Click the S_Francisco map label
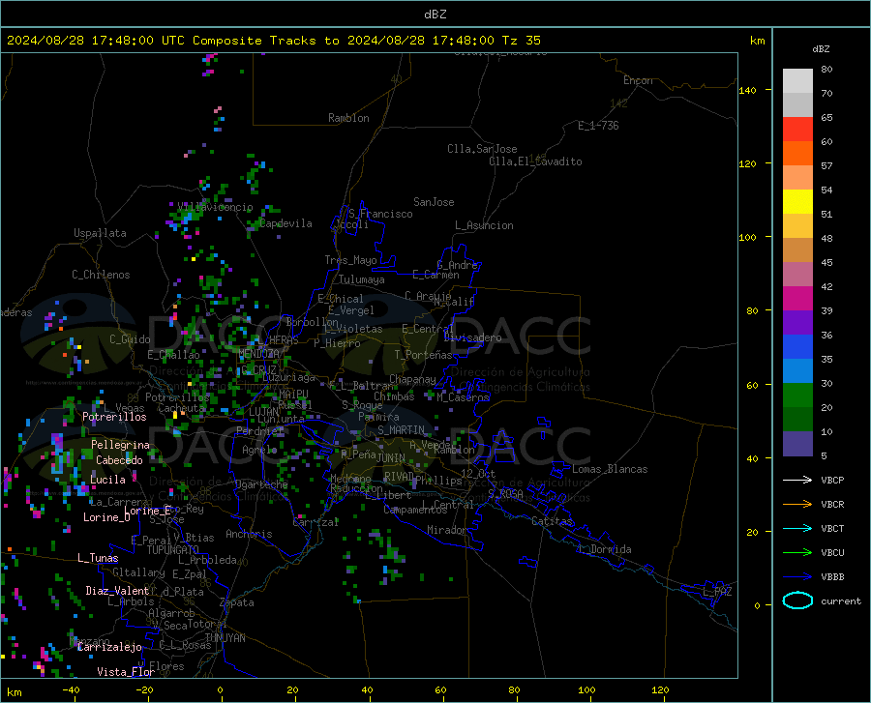 click(x=380, y=214)
